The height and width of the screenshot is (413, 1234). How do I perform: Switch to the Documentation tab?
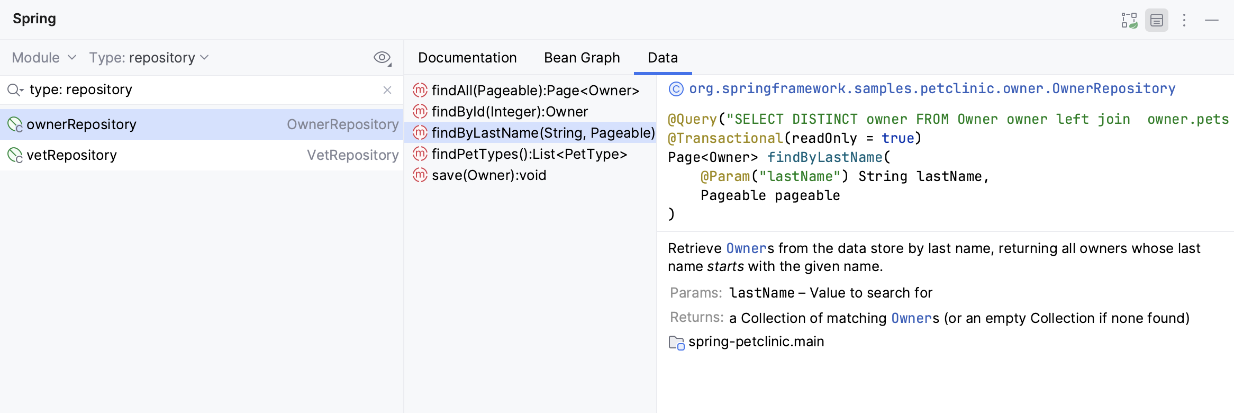click(x=467, y=58)
